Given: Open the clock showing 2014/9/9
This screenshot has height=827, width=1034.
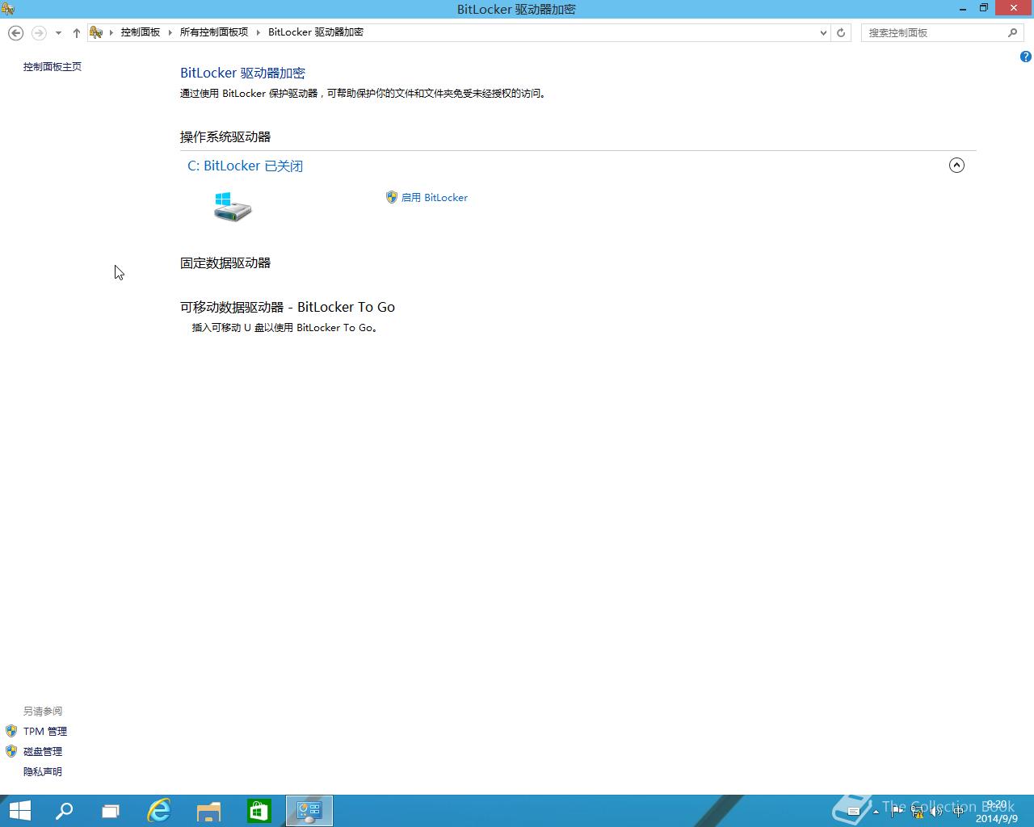Looking at the screenshot, I should (997, 812).
